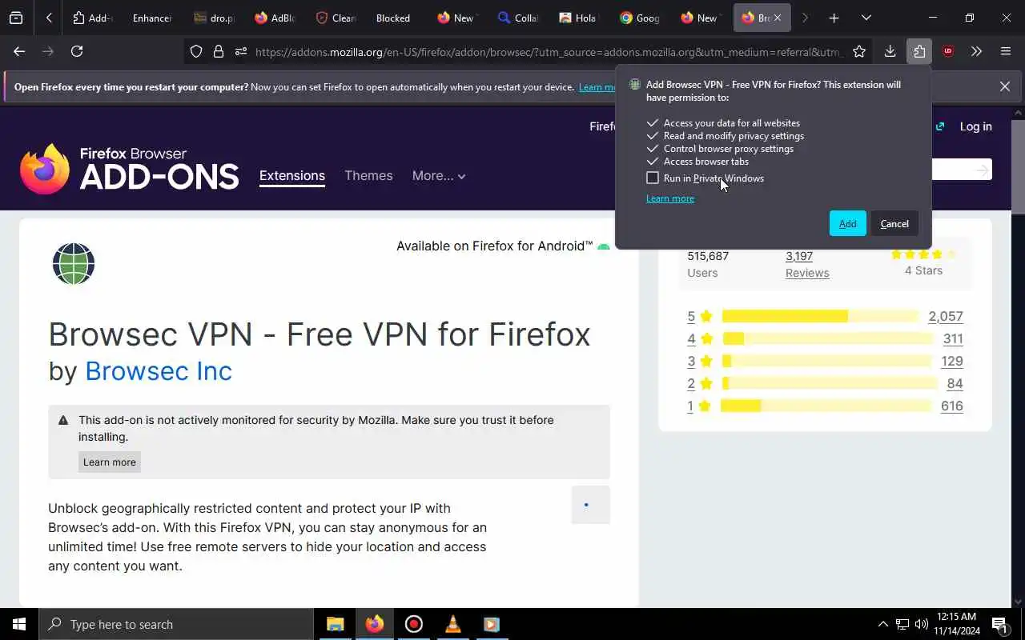Open the Extensions puzzle-piece menu
The image size is (1025, 640).
(x=919, y=51)
